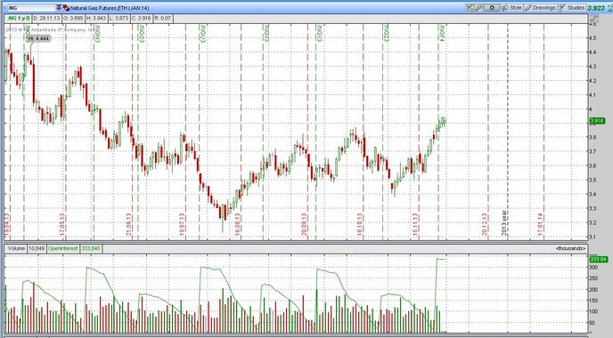Select the /NG 1 y D chart label

tap(19, 19)
